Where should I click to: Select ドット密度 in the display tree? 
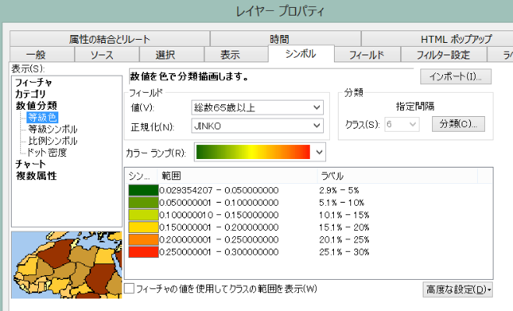click(x=47, y=153)
